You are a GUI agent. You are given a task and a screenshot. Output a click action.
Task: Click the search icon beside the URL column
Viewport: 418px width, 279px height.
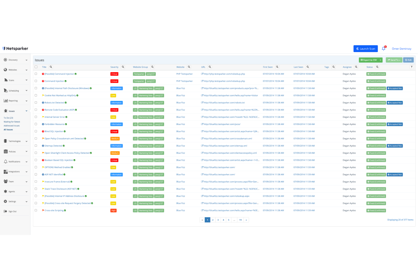pyautogui.click(x=210, y=67)
